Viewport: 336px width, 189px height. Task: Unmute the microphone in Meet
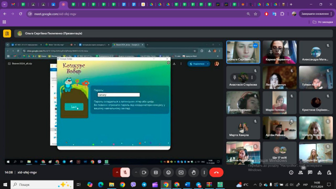tap(126, 172)
